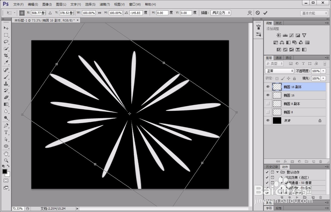Switch to the 路径 tab
This screenshot has width=331, height=212.
289,58
